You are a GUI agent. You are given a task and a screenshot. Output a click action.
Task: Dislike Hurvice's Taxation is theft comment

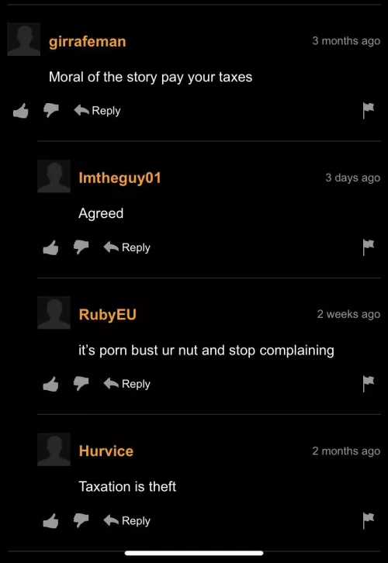(81, 520)
